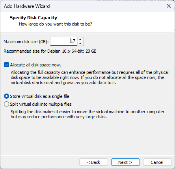Choose Split virtual disk into multiple files radio
This screenshot has width=175, height=169.
point(6,104)
